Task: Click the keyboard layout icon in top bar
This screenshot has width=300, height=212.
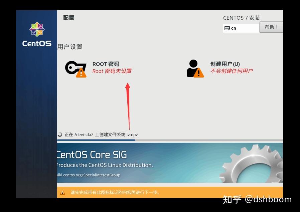Action: (x=228, y=28)
